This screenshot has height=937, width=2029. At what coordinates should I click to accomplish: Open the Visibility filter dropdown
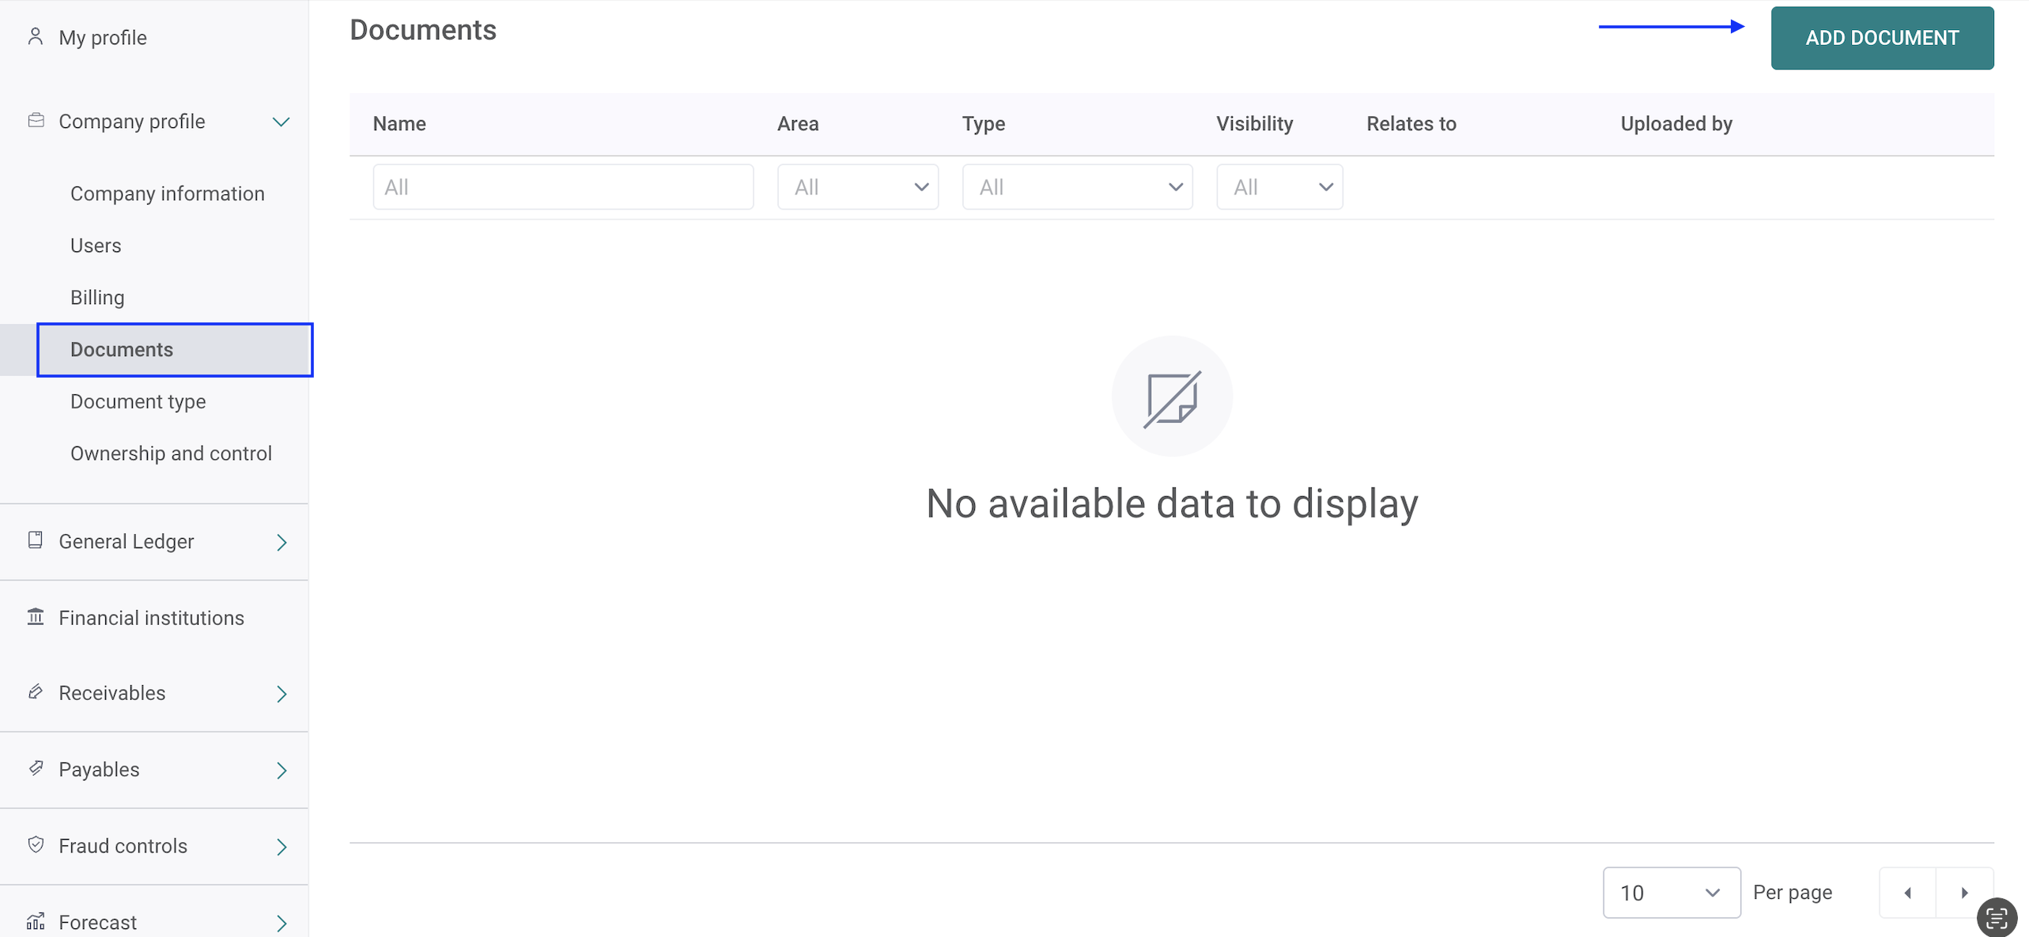pyautogui.click(x=1279, y=187)
